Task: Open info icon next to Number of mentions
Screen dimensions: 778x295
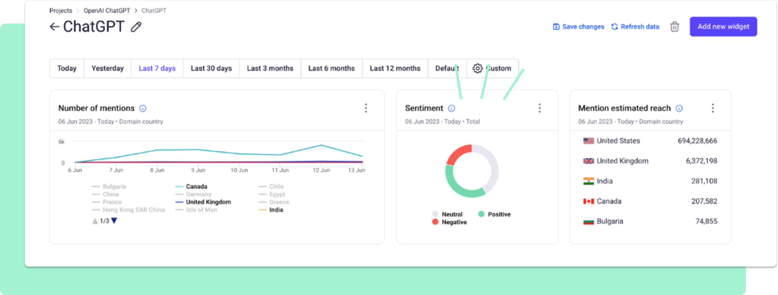Action: [143, 108]
